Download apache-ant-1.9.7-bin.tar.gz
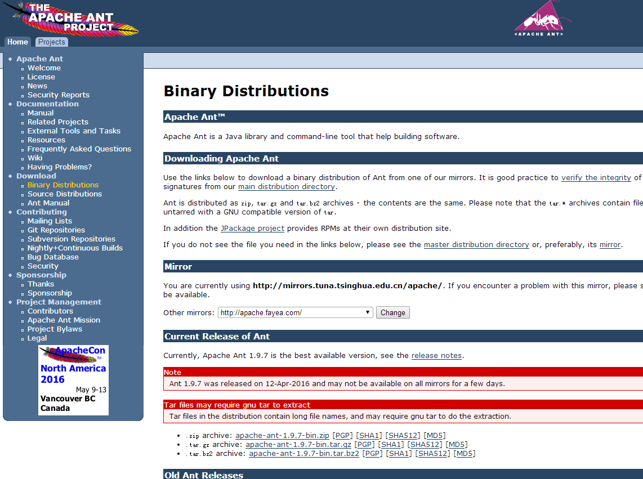The image size is (643, 479). coord(298,445)
